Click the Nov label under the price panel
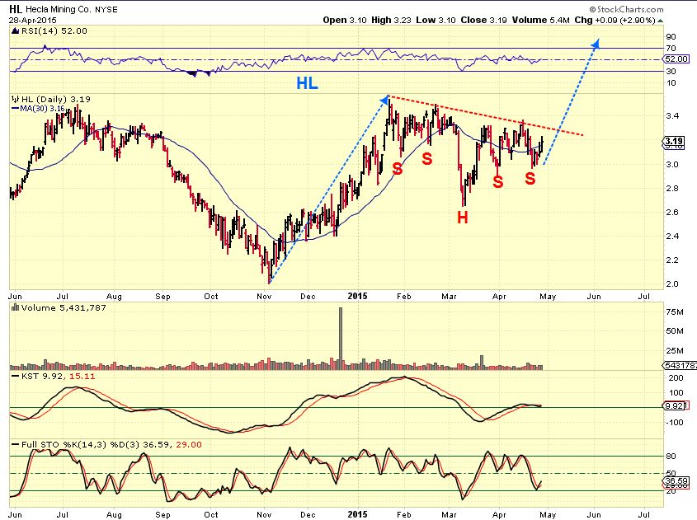 (264, 296)
